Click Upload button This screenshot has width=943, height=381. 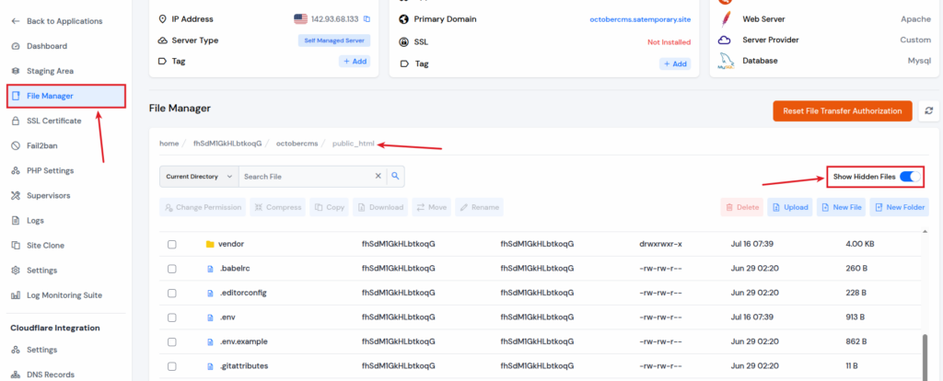tap(790, 207)
